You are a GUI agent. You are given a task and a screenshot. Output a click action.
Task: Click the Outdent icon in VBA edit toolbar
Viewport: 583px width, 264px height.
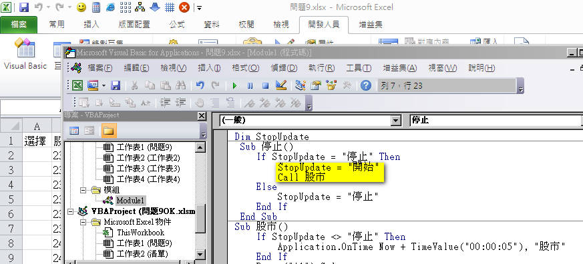pos(181,103)
